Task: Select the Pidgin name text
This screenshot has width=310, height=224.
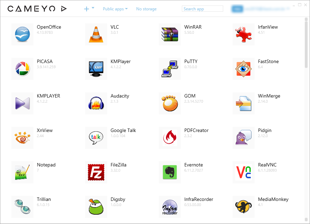Action: pos(265,130)
